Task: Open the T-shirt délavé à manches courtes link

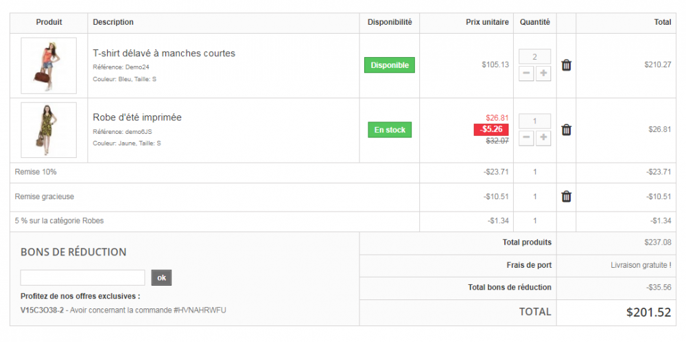Action: 164,53
